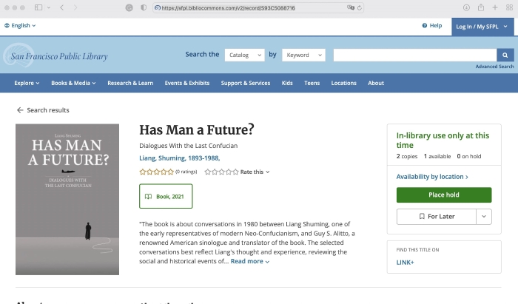This screenshot has width=518, height=304.
Task: Go back using the Search results arrow
Action: [x=20, y=110]
